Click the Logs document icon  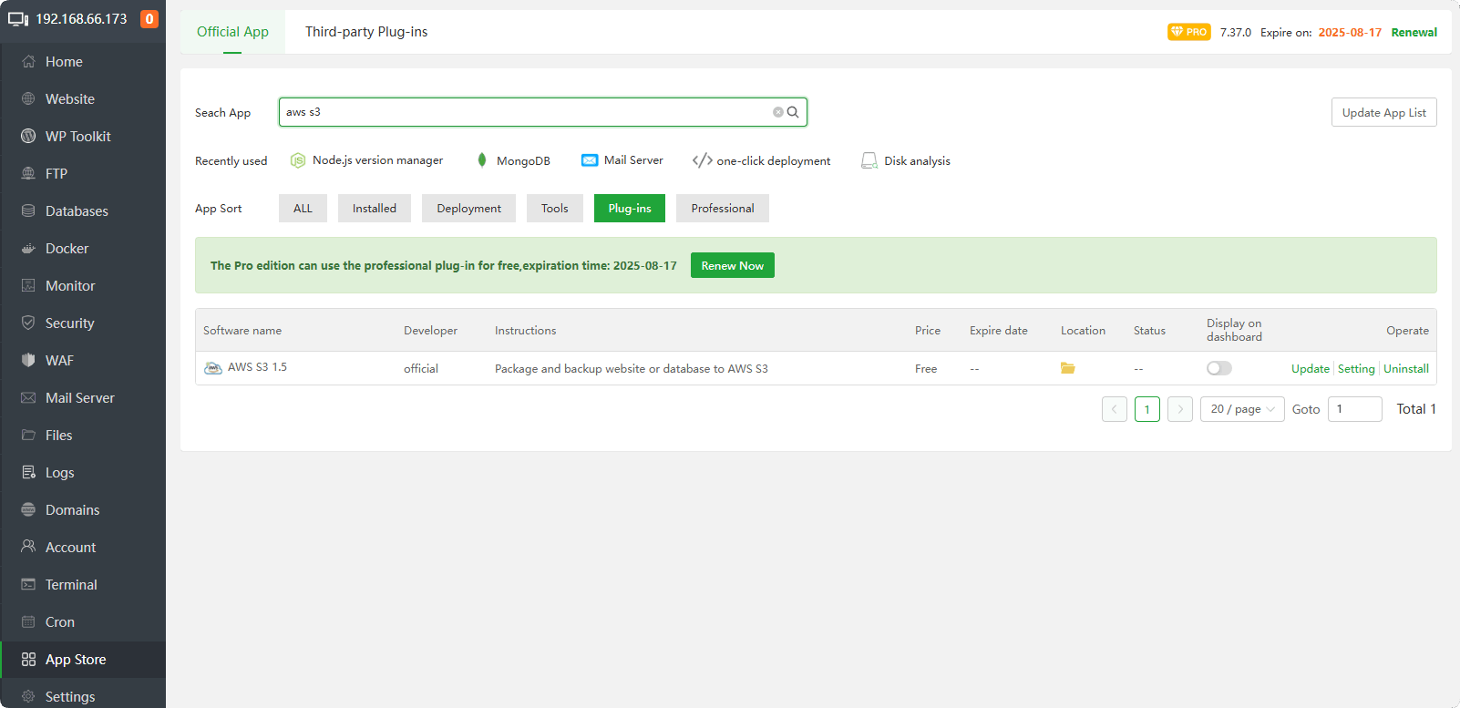point(28,473)
